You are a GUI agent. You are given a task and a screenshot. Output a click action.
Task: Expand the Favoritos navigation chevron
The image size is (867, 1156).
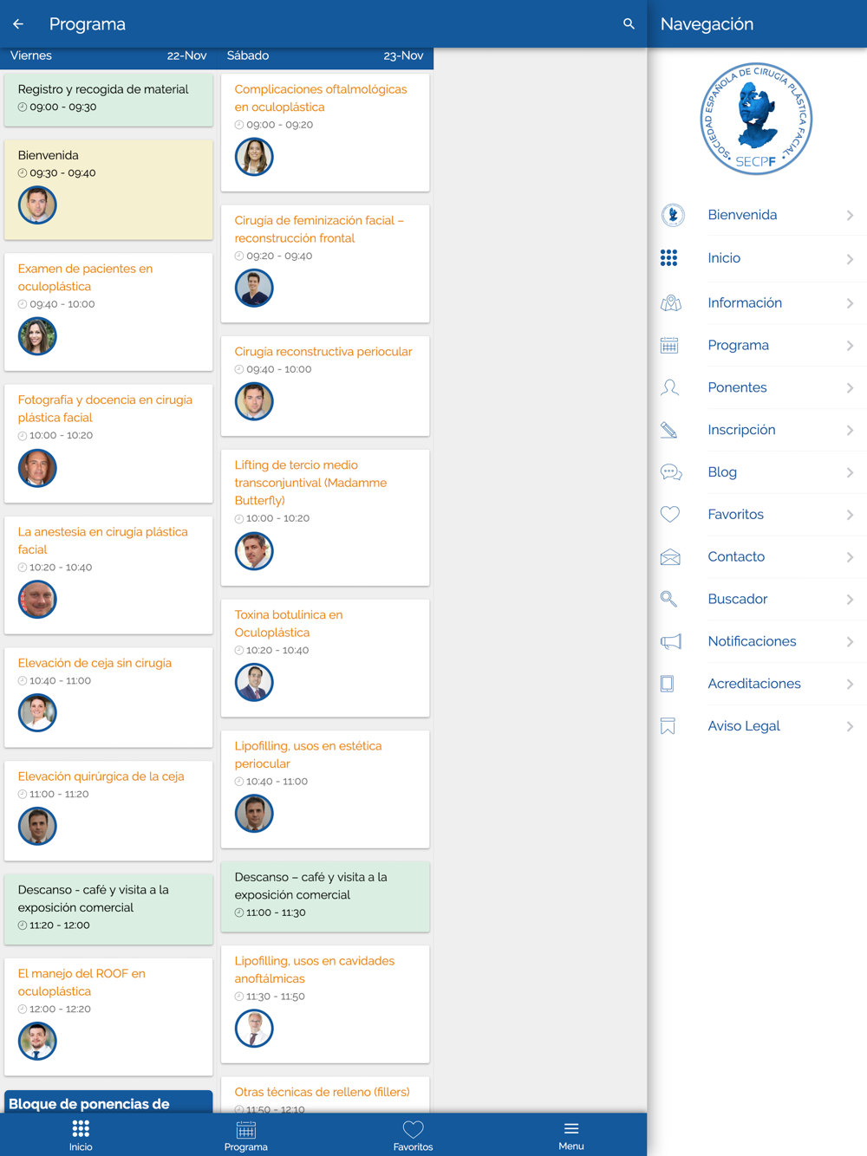[x=850, y=515]
